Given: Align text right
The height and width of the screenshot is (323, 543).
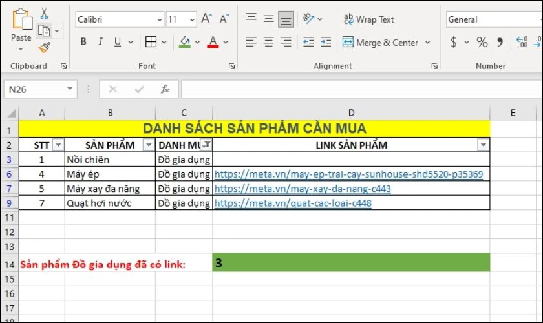Looking at the screenshot, I should coord(286,42).
